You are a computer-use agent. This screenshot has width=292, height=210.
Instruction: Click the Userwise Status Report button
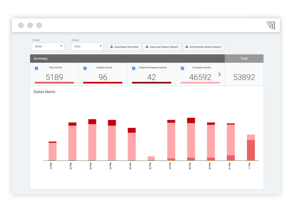pyautogui.click(x=162, y=47)
